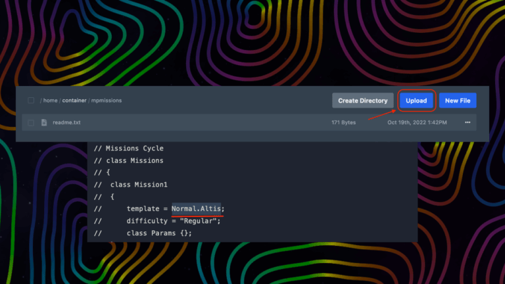505x284 pixels.
Task: Open the readme.txt options ellipsis menu
Action: pos(468,122)
